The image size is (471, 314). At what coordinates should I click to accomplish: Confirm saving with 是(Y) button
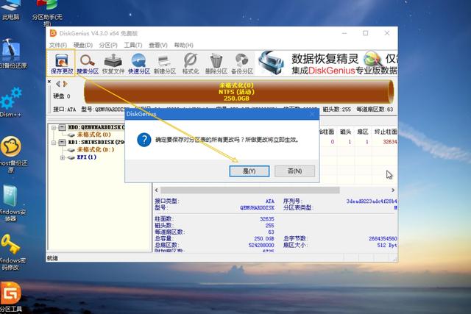click(249, 171)
